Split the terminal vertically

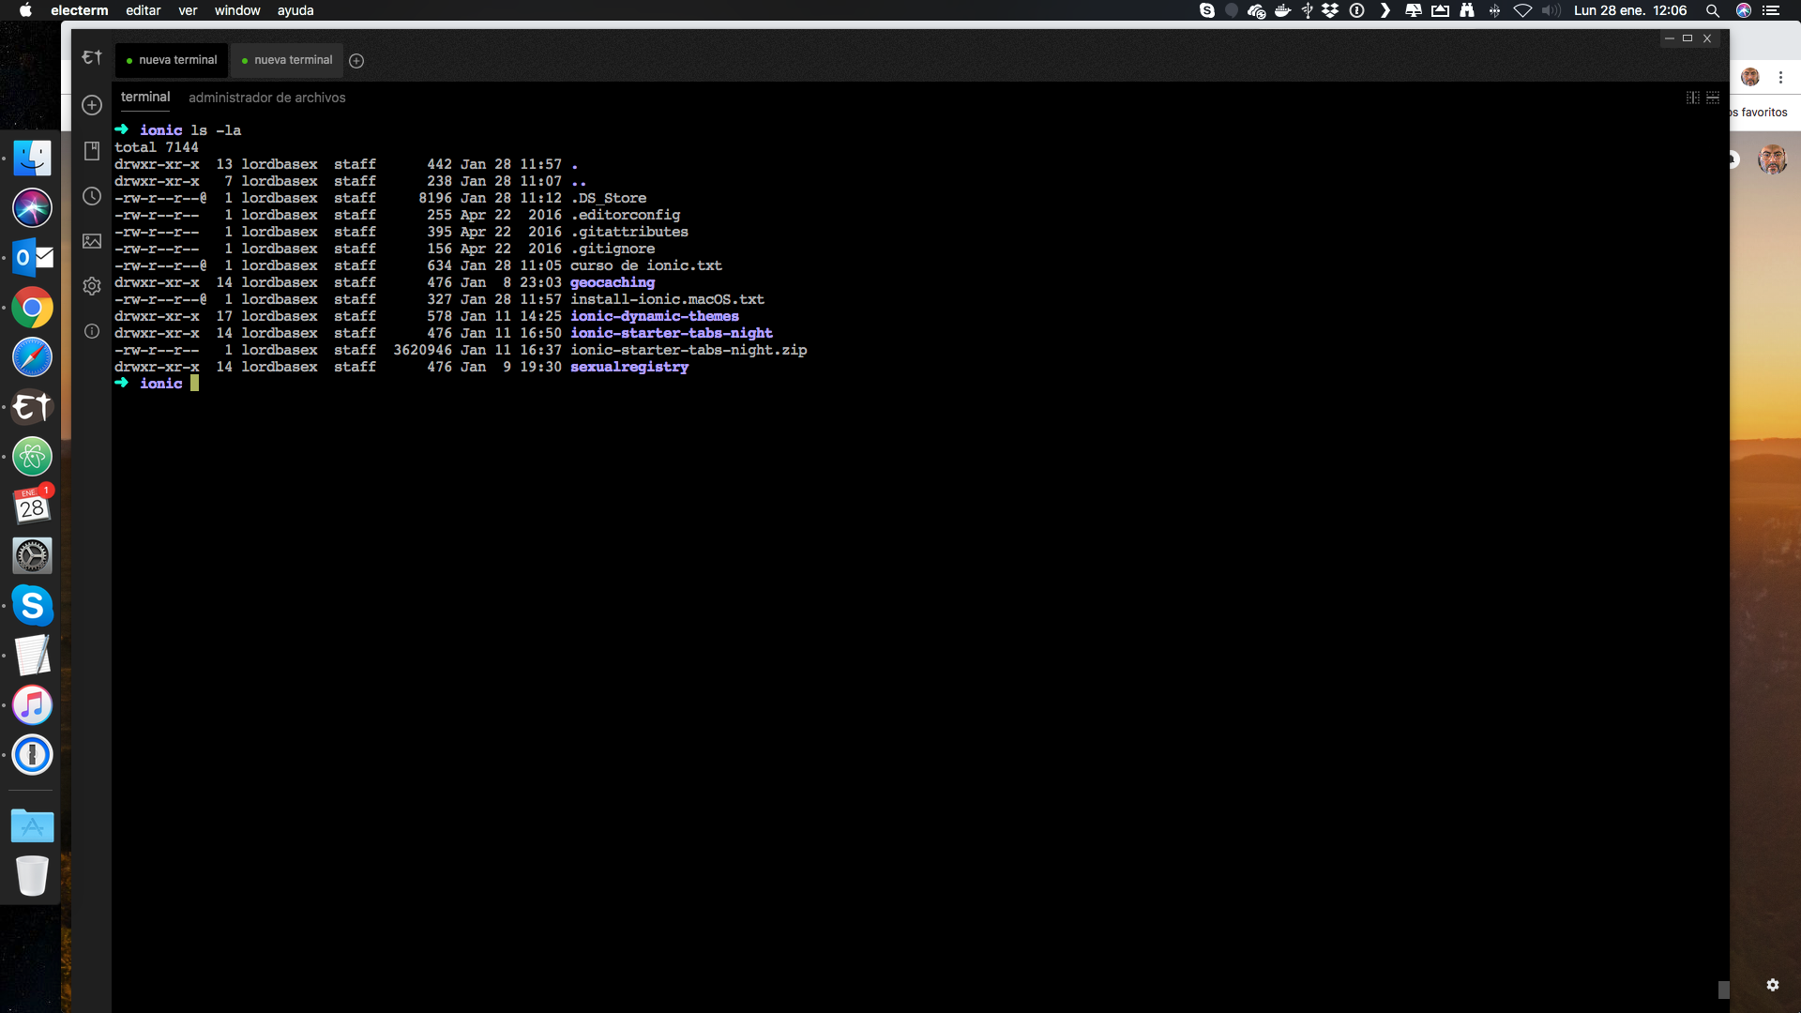click(1693, 98)
